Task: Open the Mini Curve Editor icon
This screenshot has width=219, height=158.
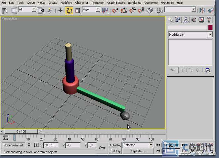Action: (6, 138)
